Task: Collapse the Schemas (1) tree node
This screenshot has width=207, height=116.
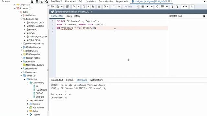Action: (15, 8)
